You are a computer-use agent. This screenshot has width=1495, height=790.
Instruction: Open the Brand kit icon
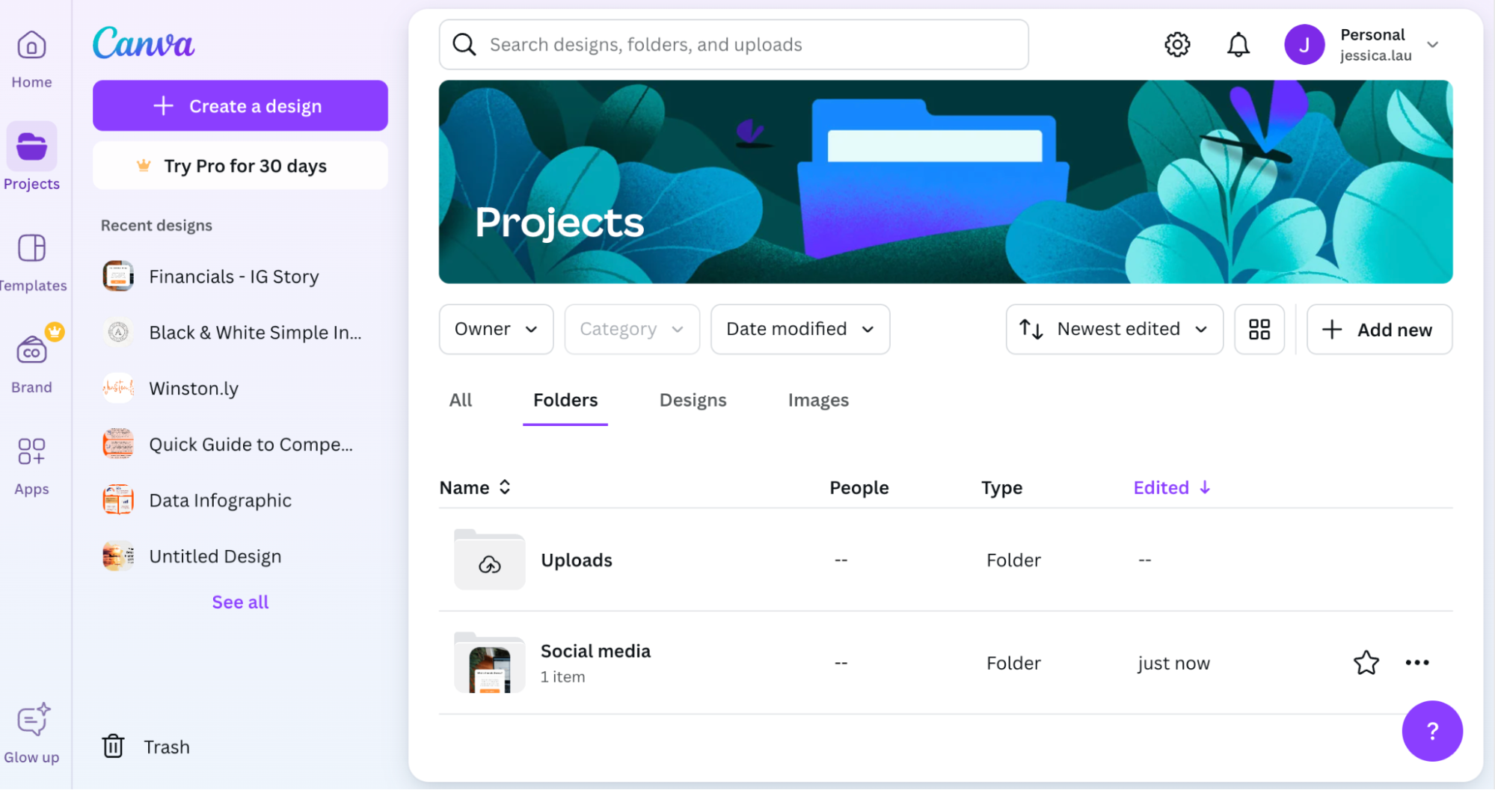tap(31, 351)
